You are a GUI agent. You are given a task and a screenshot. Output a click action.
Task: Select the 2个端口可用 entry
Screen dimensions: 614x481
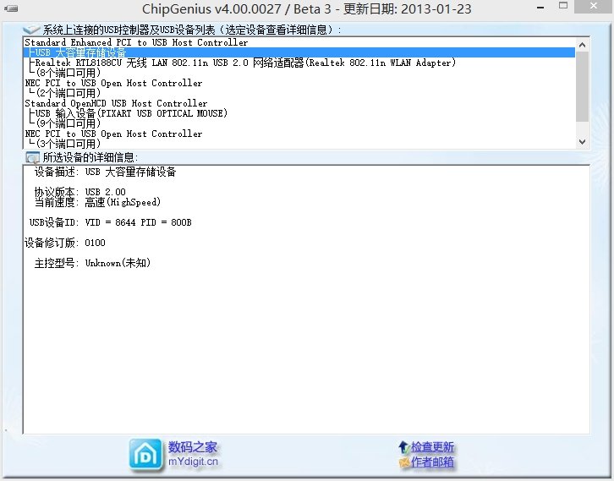click(x=69, y=93)
